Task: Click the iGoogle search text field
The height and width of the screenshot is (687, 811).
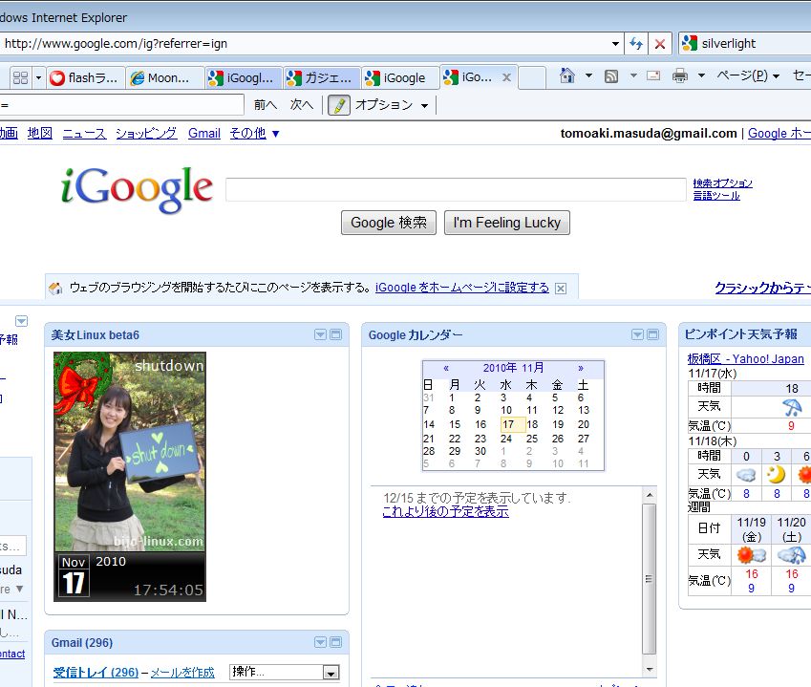Action: tap(456, 189)
